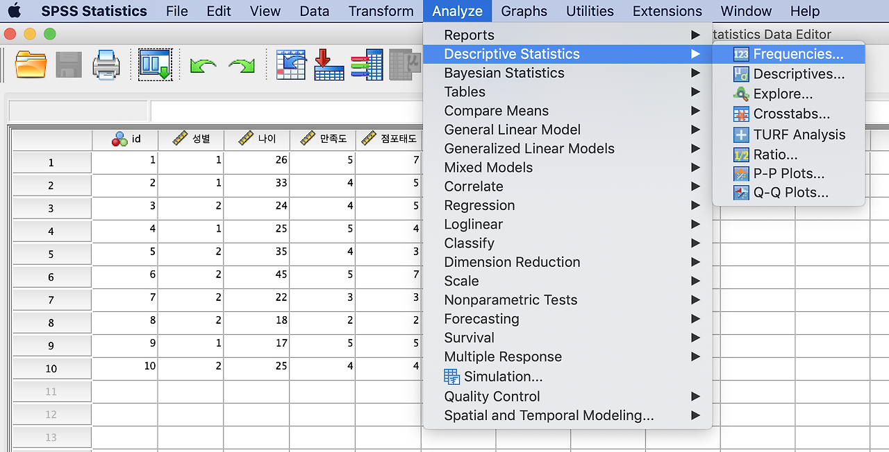This screenshot has height=452, width=889.
Task: Click the scale ruler icon on 만족도 column
Action: tap(308, 138)
